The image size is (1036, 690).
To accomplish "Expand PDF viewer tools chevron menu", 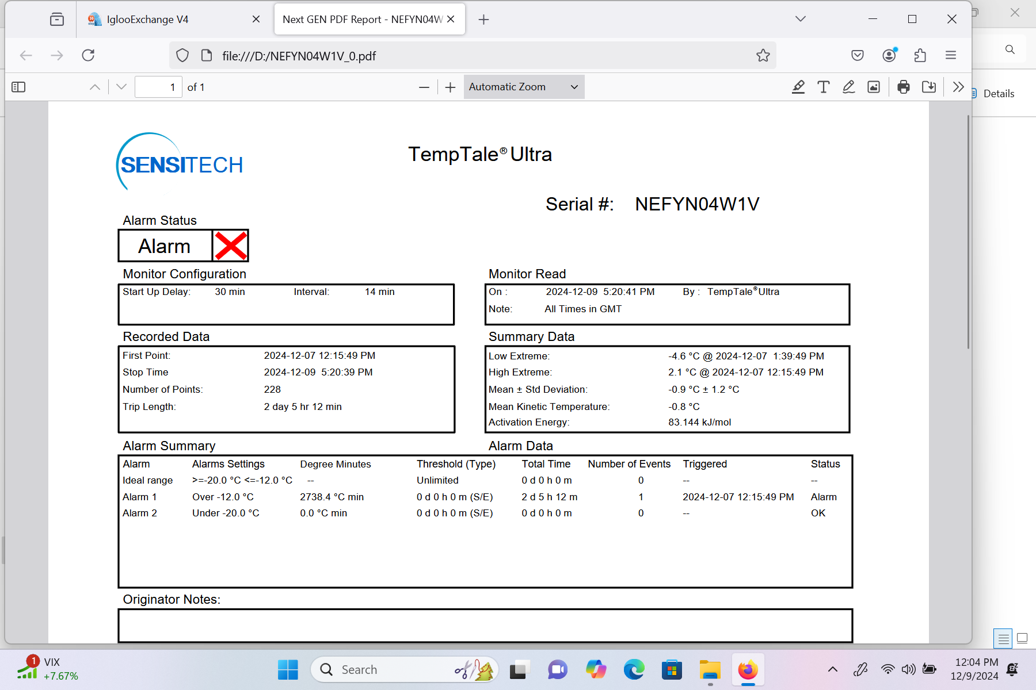I will coord(958,87).
